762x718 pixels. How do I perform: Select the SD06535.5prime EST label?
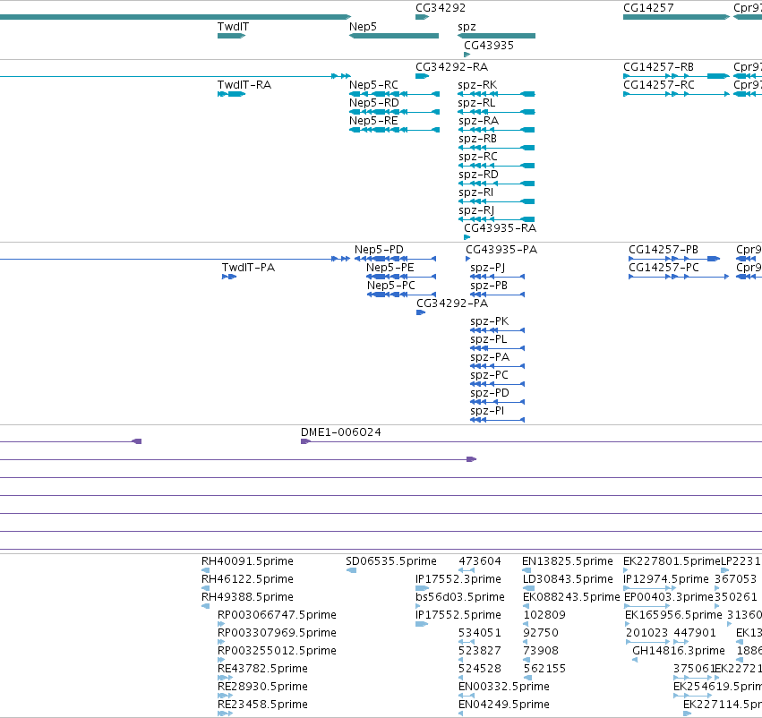tap(390, 561)
